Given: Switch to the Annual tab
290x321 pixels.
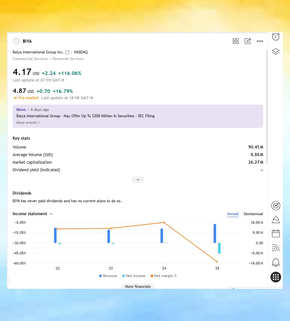Looking at the screenshot, I should click(233, 214).
